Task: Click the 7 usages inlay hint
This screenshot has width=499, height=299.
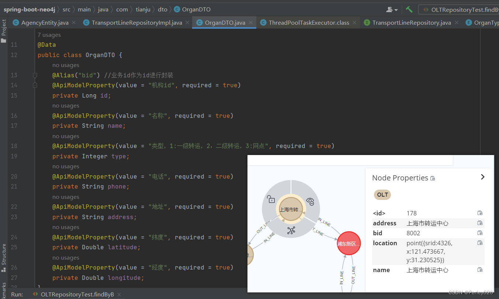Action: click(x=49, y=35)
